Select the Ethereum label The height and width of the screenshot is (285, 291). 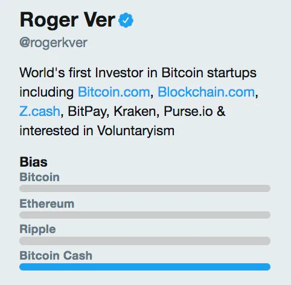click(x=47, y=203)
